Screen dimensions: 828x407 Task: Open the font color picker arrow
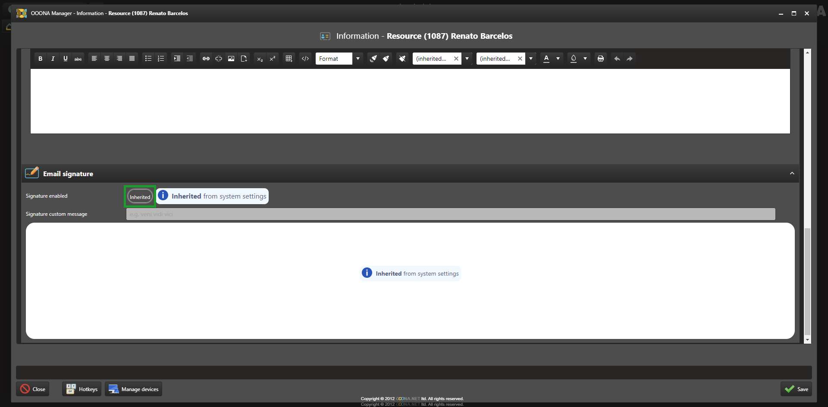click(558, 59)
